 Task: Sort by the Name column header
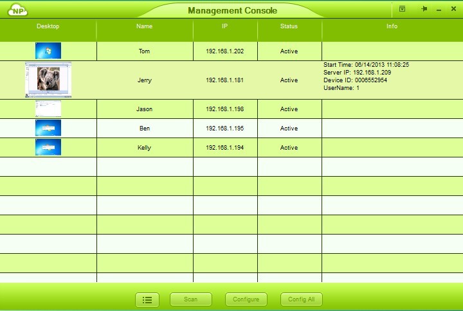(x=145, y=26)
